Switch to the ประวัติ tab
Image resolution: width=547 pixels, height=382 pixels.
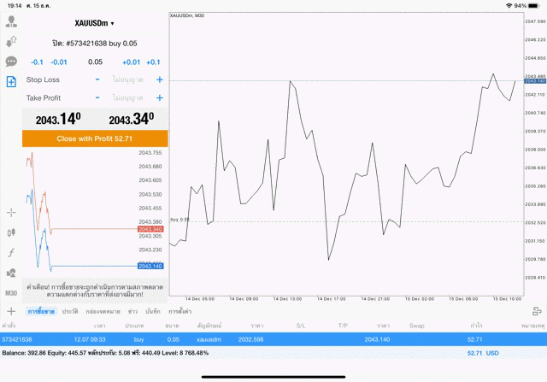coord(70,312)
